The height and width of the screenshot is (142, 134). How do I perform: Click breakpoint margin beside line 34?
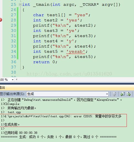1,51
